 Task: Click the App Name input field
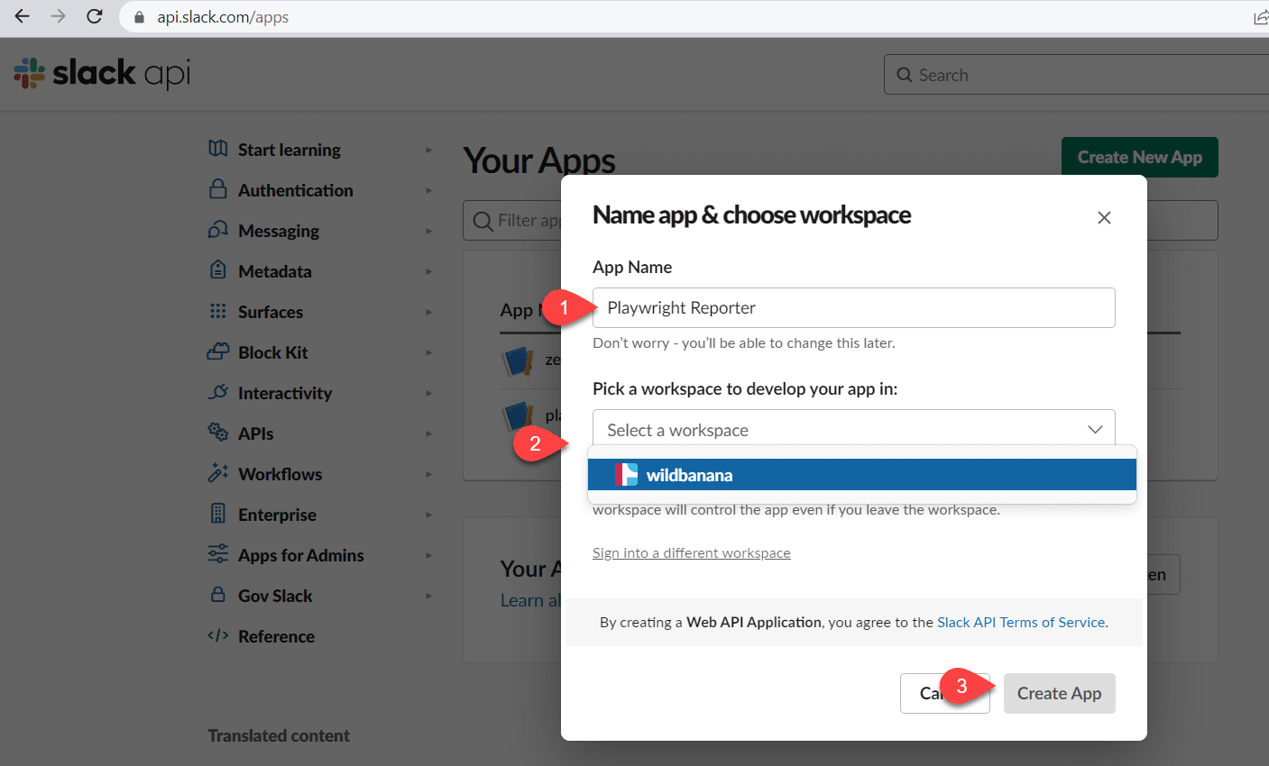(853, 307)
